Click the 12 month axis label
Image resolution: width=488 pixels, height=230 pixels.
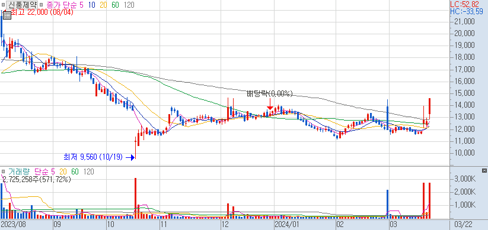[225, 224]
